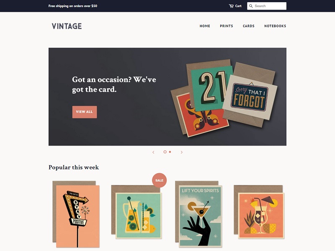Screen dimensions: 335x251
Task: Open the Notebooks menu item
Action: (275, 26)
